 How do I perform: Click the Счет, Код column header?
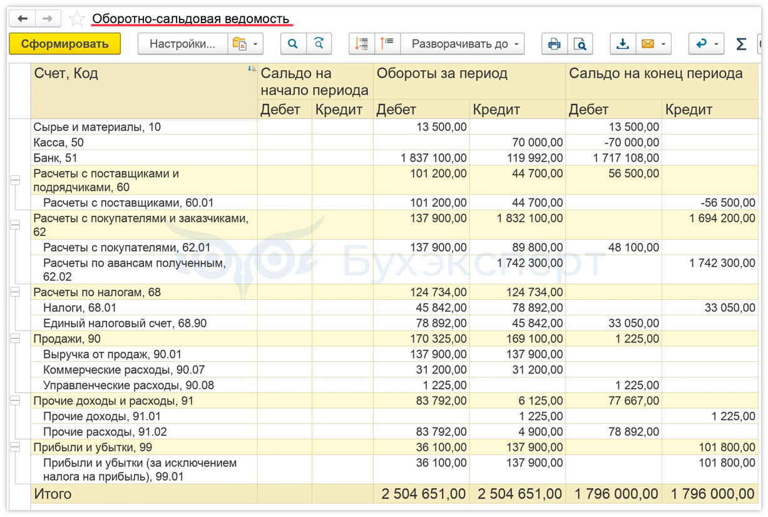pyautogui.click(x=66, y=74)
